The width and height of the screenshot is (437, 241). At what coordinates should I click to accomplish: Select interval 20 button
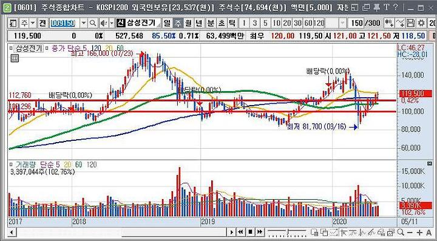coord(286,23)
